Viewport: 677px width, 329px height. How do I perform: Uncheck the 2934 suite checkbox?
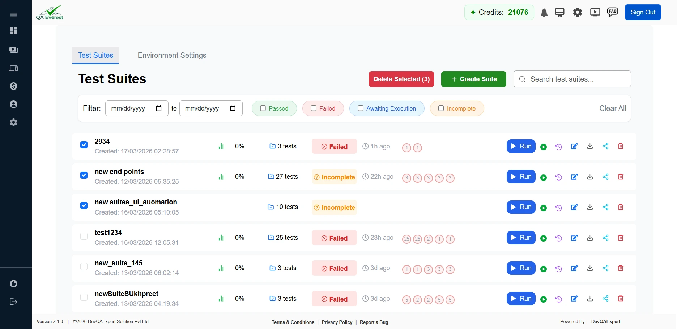[84, 145]
